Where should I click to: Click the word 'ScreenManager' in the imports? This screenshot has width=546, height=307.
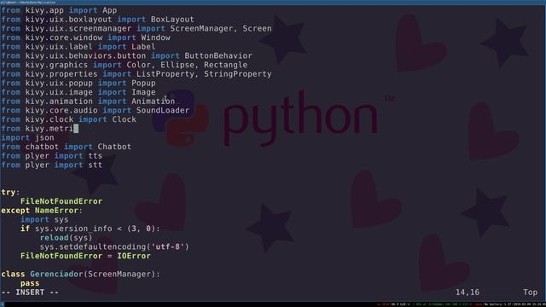(201, 28)
